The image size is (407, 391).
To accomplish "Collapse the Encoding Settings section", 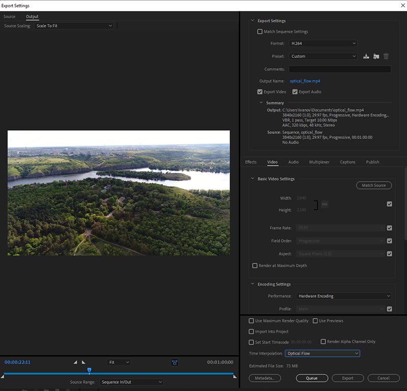I will tap(252, 284).
